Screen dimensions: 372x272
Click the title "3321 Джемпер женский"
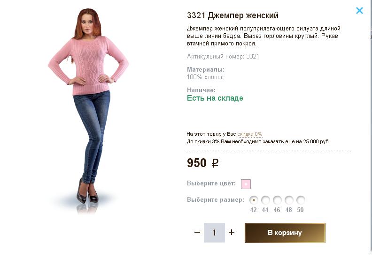pyautogui.click(x=232, y=16)
